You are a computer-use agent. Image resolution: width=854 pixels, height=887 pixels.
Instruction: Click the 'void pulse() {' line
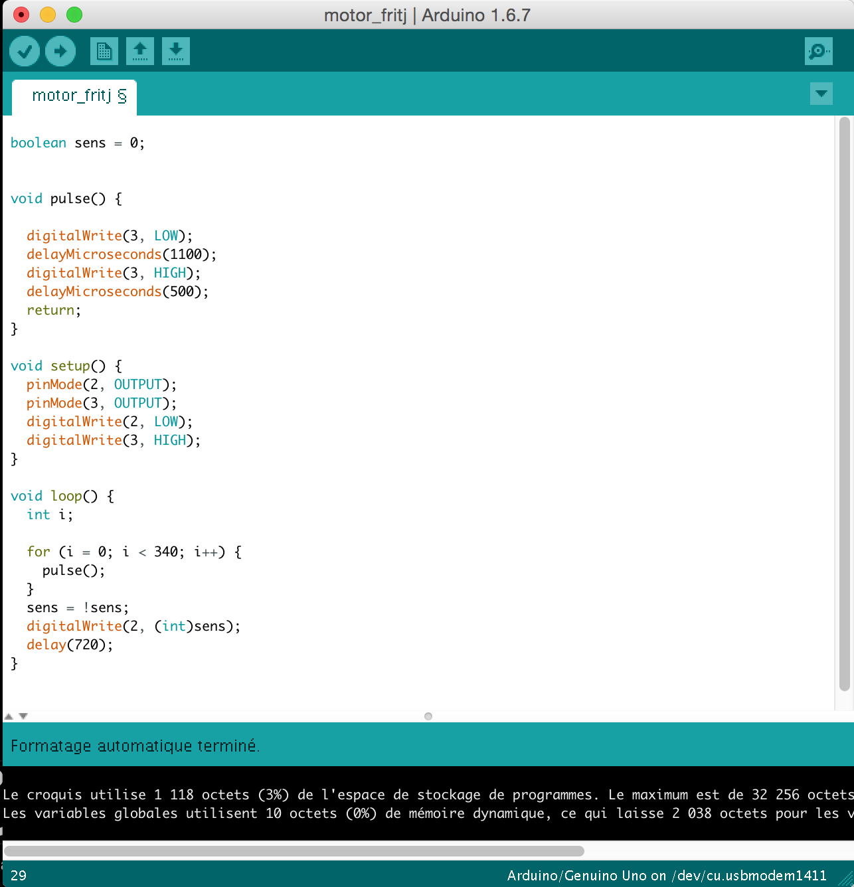(66, 199)
